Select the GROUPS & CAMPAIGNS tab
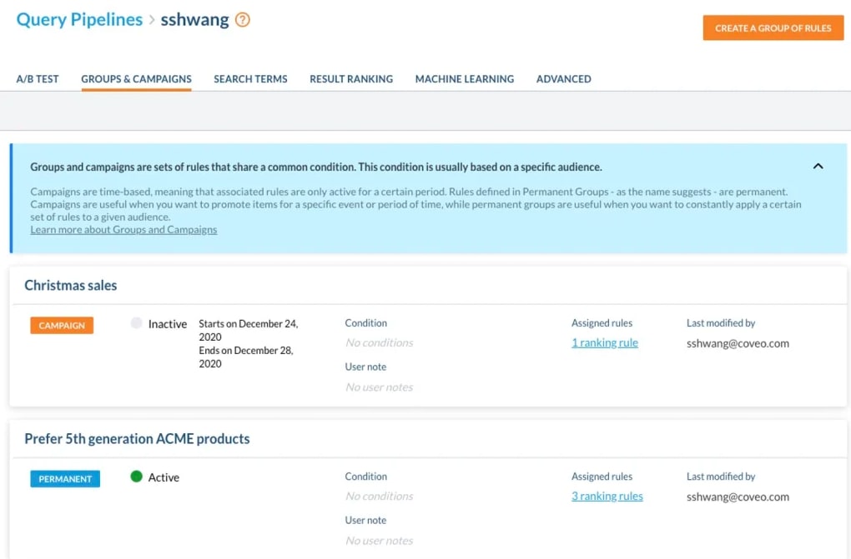 tap(136, 78)
